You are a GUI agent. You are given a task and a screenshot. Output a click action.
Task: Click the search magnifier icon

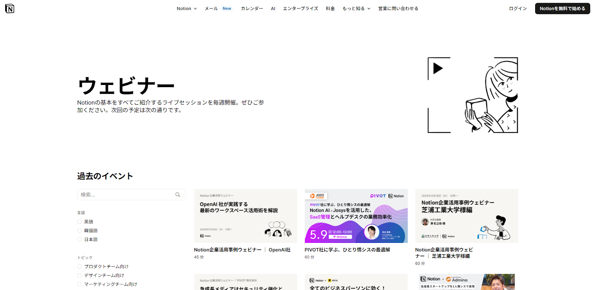pyautogui.click(x=178, y=195)
